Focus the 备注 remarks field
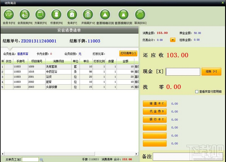Screen dimensions: 226x162 [x=188, y=157]
